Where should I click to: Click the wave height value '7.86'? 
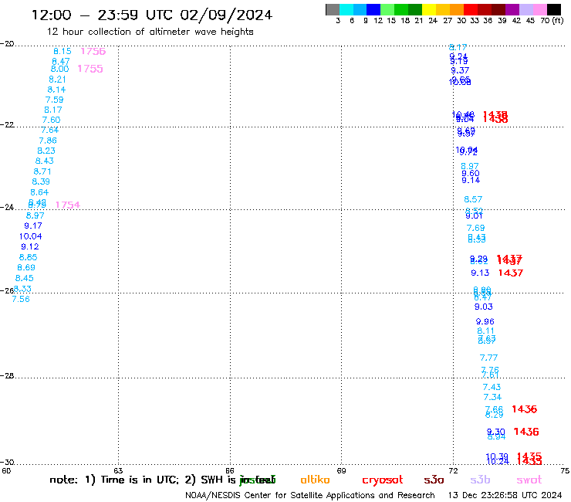(x=48, y=141)
